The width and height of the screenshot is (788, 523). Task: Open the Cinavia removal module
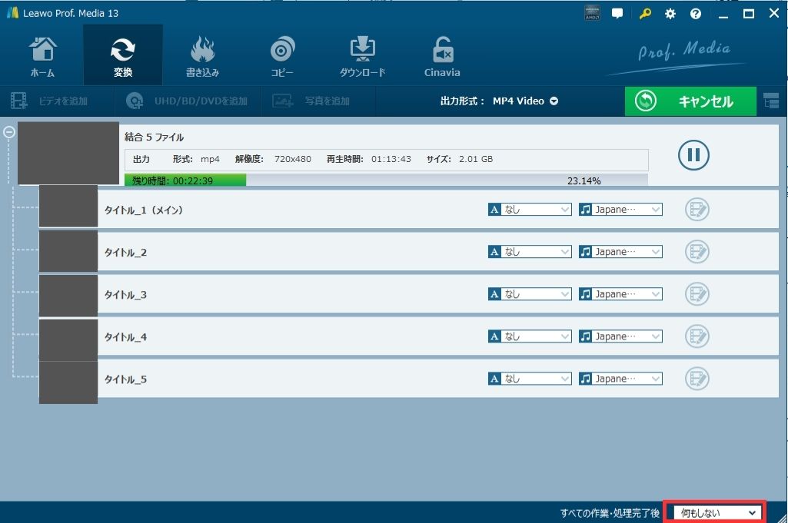(442, 55)
